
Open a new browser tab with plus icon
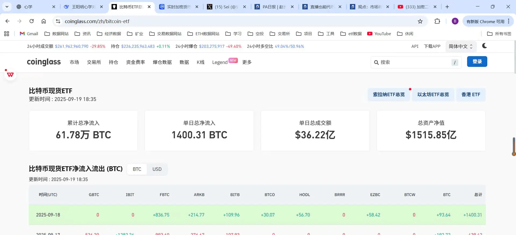coord(447,7)
